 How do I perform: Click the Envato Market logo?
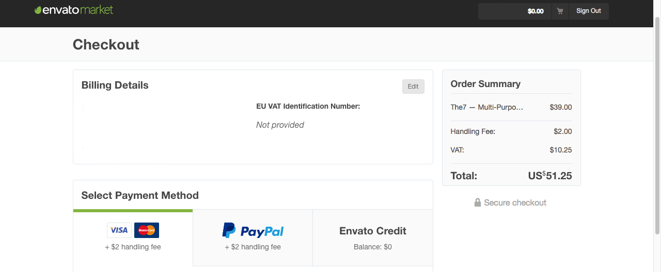[x=74, y=10]
